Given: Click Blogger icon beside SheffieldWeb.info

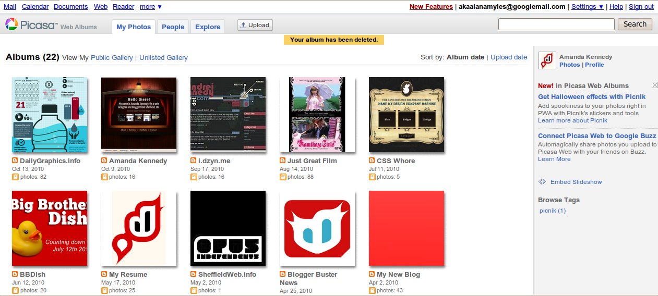Looking at the screenshot, I should tap(194, 274).
